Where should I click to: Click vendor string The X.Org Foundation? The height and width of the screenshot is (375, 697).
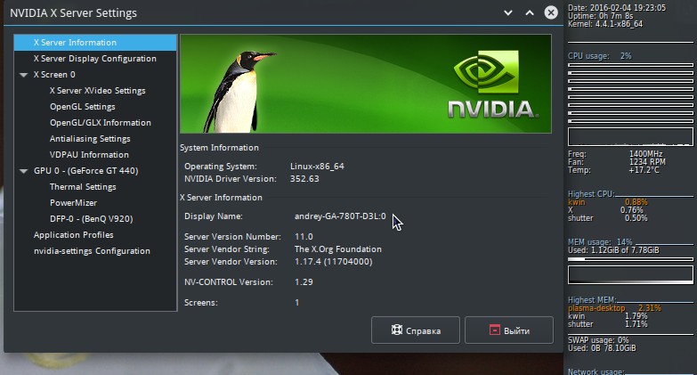pos(338,249)
